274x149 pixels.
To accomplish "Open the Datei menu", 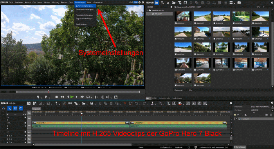I will [11, 2].
